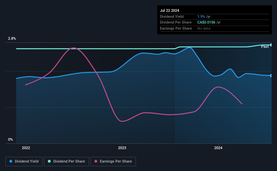Click the tooltip Dividend Per Share row label

(x=175, y=23)
